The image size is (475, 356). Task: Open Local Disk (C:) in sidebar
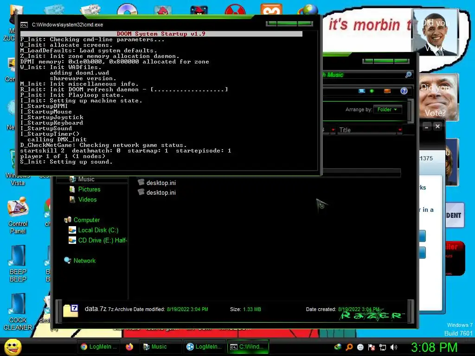pos(98,230)
